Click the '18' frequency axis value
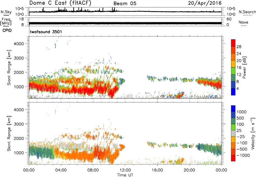Image resolution: width=256 pixels, height=177 pixels. click(x=21, y=19)
